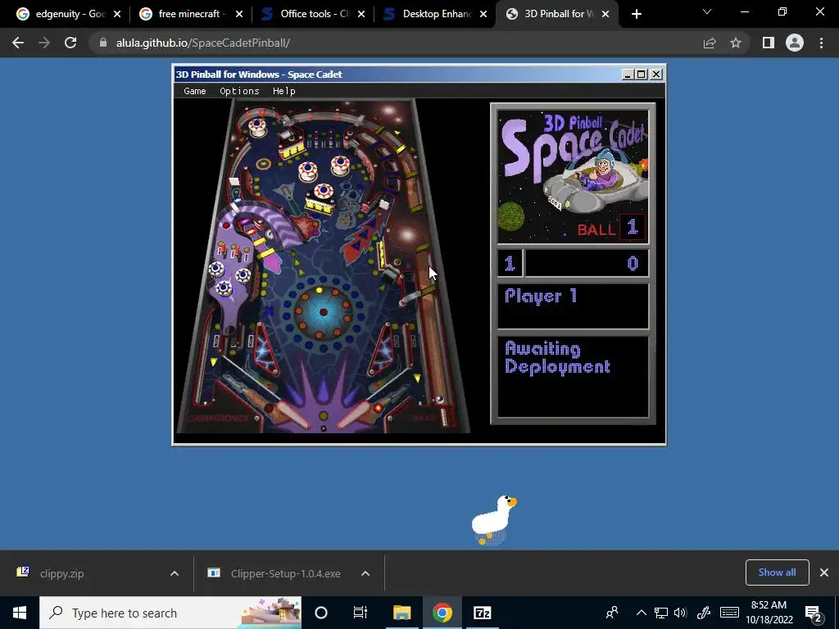Go forward one page in Chrome
Viewport: 839px width, 629px height.
click(x=44, y=43)
